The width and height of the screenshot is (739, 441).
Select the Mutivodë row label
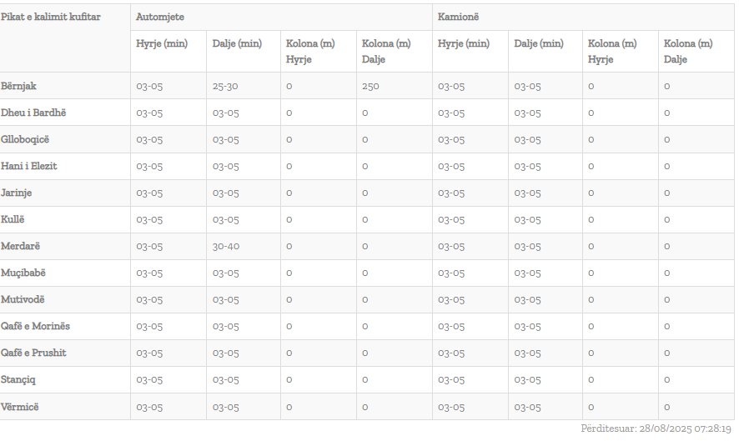(23, 299)
